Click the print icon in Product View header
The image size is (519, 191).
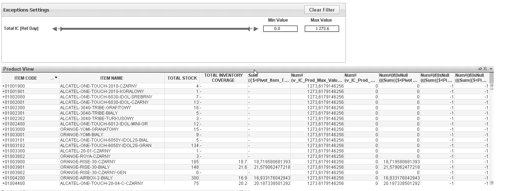pos(480,69)
